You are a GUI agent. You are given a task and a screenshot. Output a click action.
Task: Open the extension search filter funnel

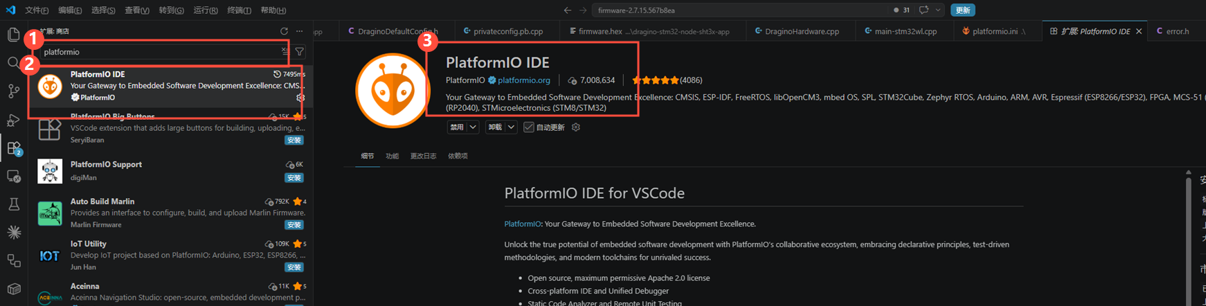point(300,51)
